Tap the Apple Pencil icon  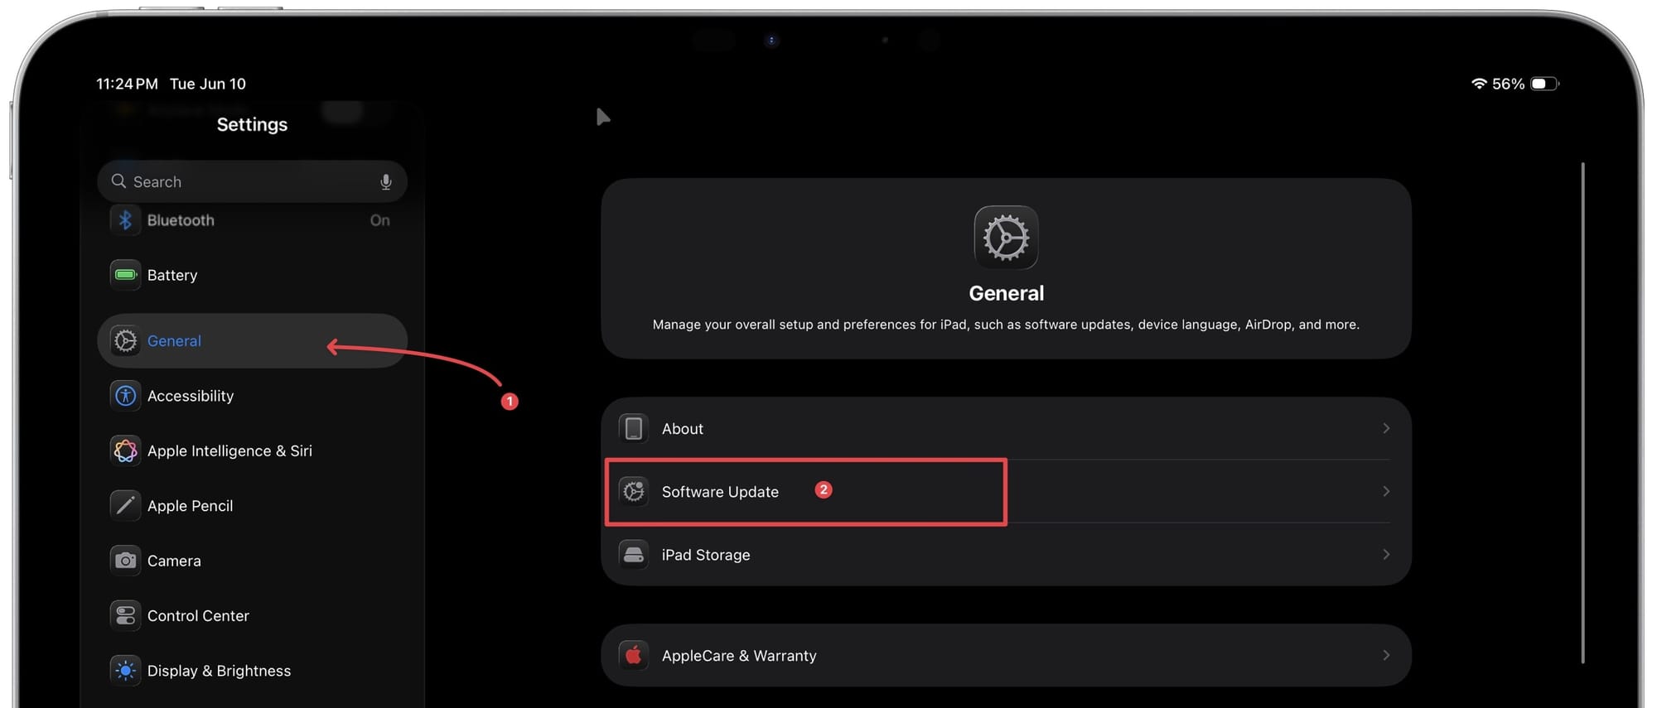pyautogui.click(x=125, y=505)
